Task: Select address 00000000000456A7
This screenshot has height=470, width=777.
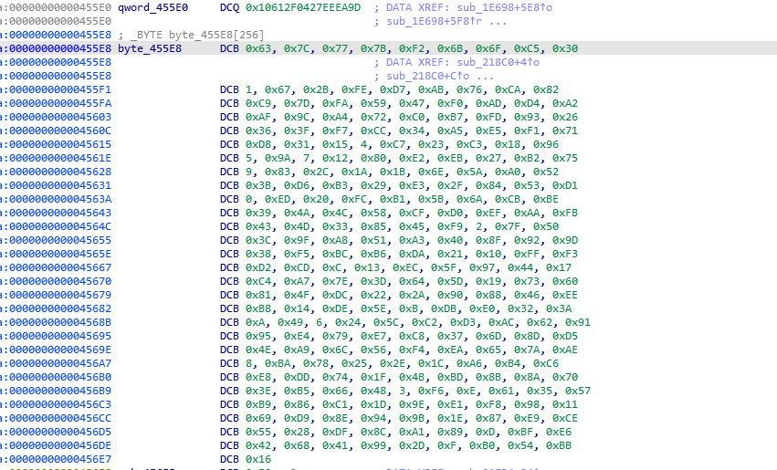Action: pos(60,363)
